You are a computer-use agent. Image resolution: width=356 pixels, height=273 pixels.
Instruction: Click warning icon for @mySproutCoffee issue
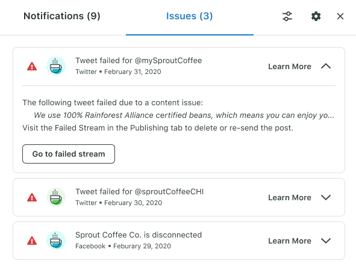point(32,66)
